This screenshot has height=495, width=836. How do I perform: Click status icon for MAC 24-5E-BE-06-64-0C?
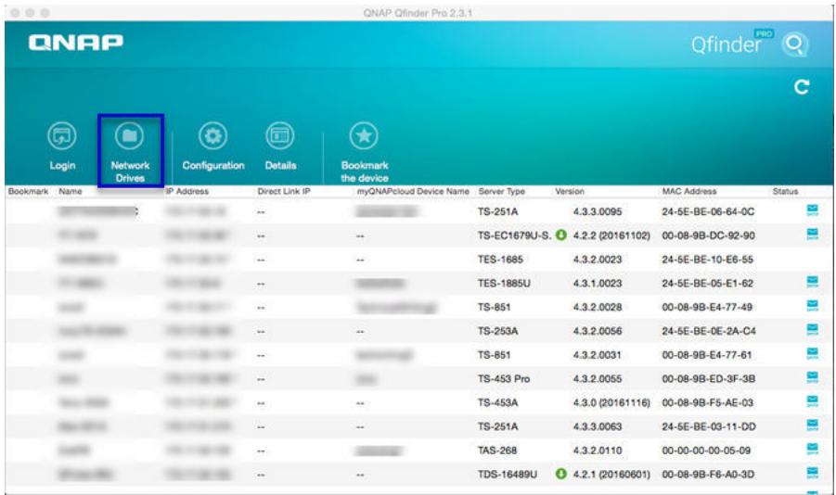coord(812,210)
